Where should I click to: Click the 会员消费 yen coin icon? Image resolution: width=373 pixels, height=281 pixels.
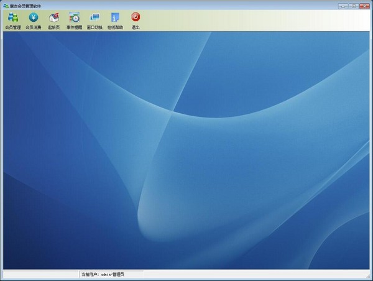[34, 17]
